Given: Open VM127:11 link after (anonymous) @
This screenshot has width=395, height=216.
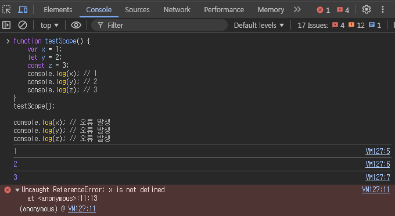Looking at the screenshot, I should (x=82, y=208).
